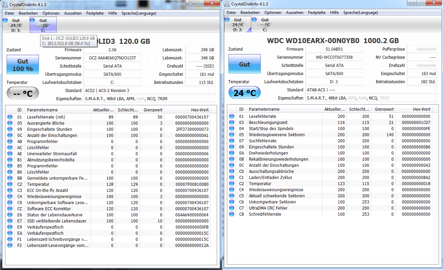This screenshot has height=270, width=443.
Task: Select C: disk tab in right window
Action: (265, 24)
